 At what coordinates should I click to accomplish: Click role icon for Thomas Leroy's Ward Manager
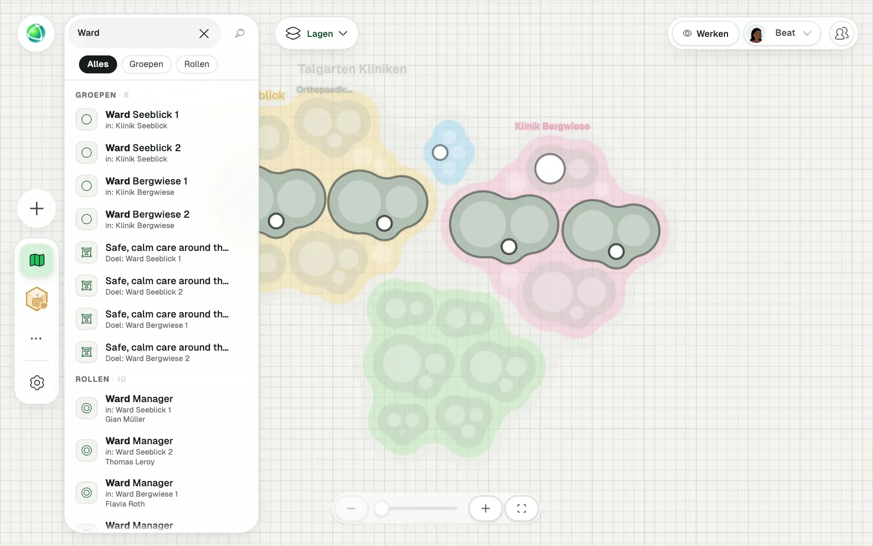click(x=87, y=450)
